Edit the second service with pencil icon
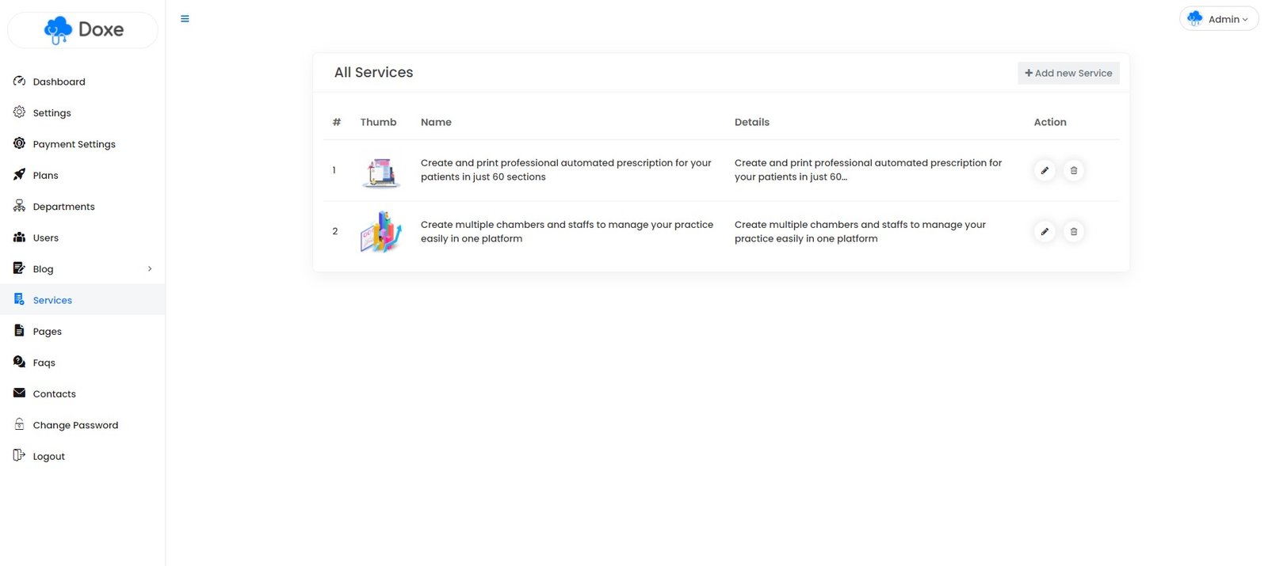Viewport: 1268px width, 566px height. [x=1045, y=232]
